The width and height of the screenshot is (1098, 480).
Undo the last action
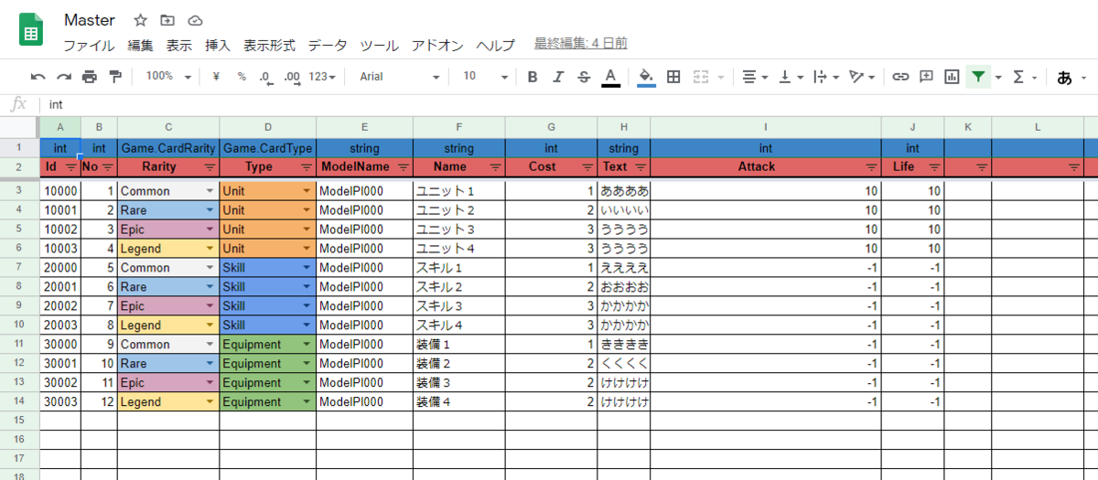point(38,77)
